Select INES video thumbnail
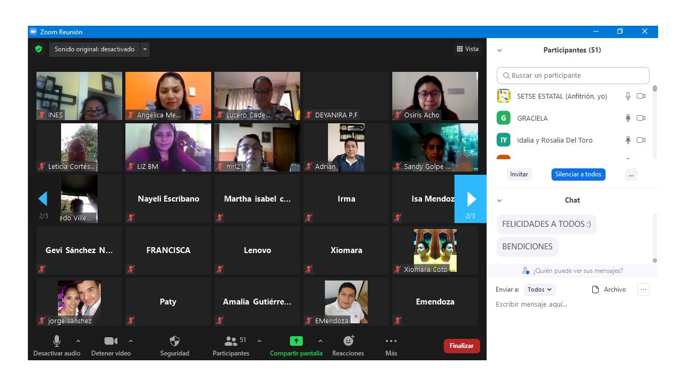The height and width of the screenshot is (386, 686). (79, 96)
